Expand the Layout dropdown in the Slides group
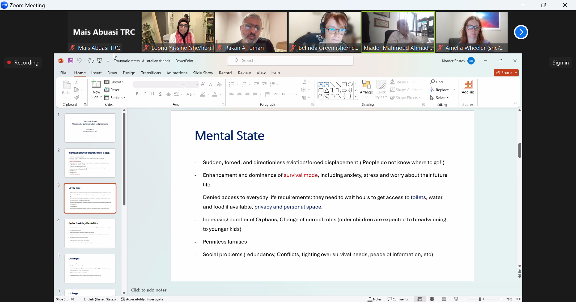Image resolution: width=576 pixels, height=302 pixels. pyautogui.click(x=115, y=82)
